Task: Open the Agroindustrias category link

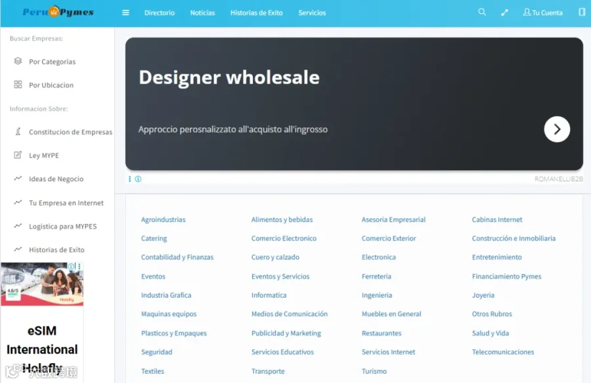Action: click(x=164, y=219)
